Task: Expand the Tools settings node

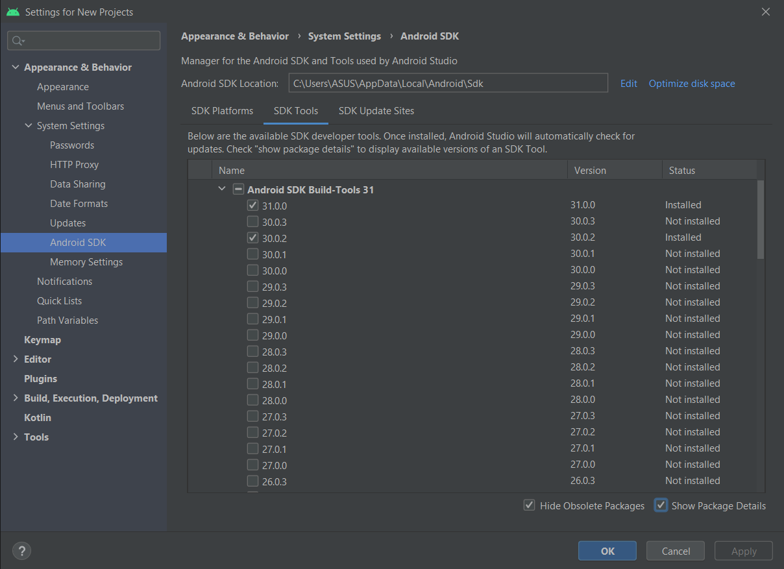Action: pyautogui.click(x=16, y=437)
